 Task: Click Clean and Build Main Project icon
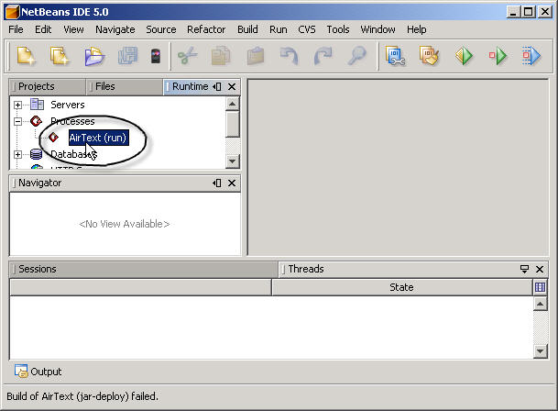tap(429, 56)
